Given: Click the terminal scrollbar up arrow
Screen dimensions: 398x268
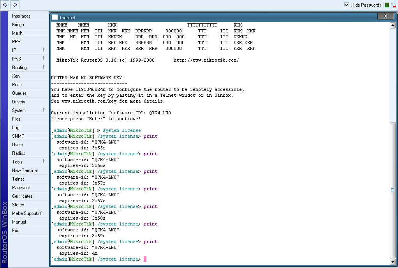Looking at the screenshot, I should [x=393, y=25].
